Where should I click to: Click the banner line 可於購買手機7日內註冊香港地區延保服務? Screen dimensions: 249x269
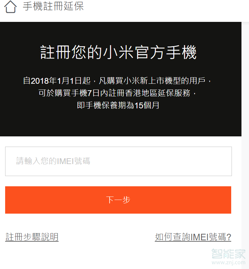pos(117,93)
